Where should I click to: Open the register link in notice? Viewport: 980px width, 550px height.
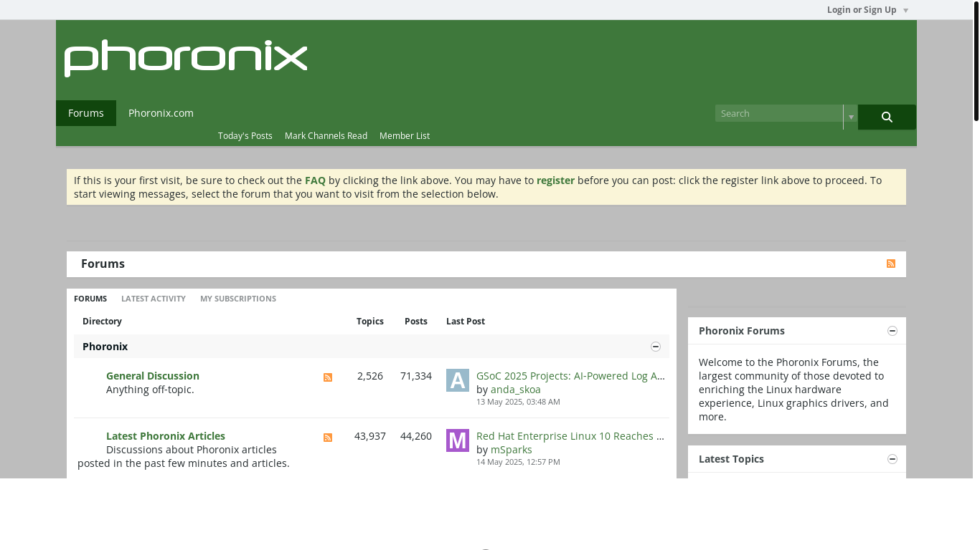[555, 180]
